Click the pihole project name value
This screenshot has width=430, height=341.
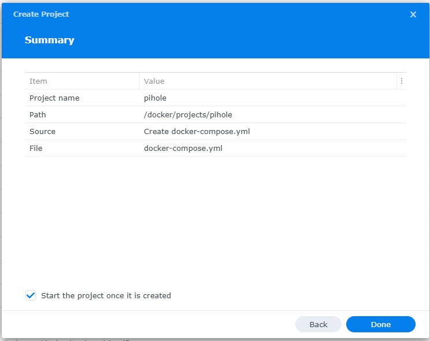155,98
